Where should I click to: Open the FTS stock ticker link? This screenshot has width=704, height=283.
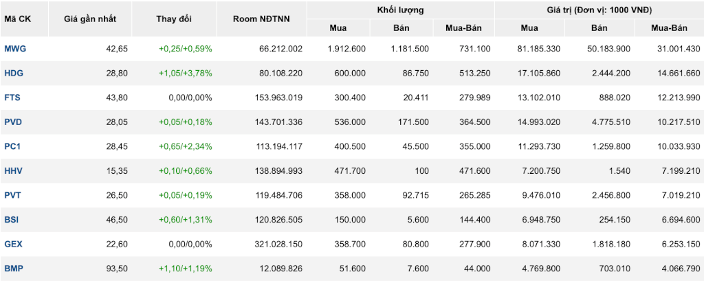pos(14,98)
